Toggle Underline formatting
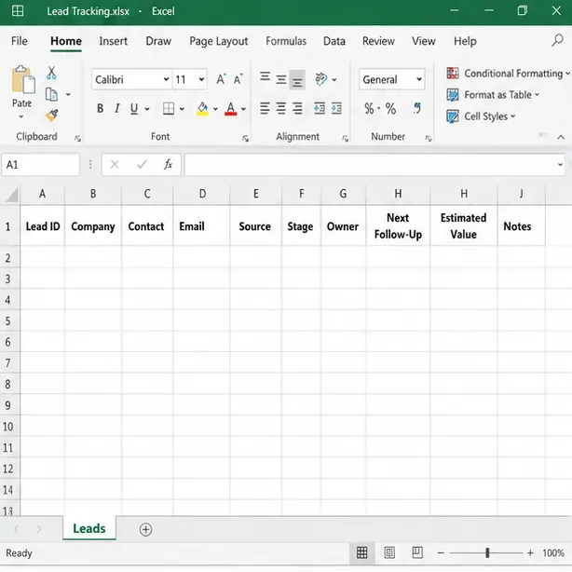This screenshot has width=572, height=572. coord(134,108)
